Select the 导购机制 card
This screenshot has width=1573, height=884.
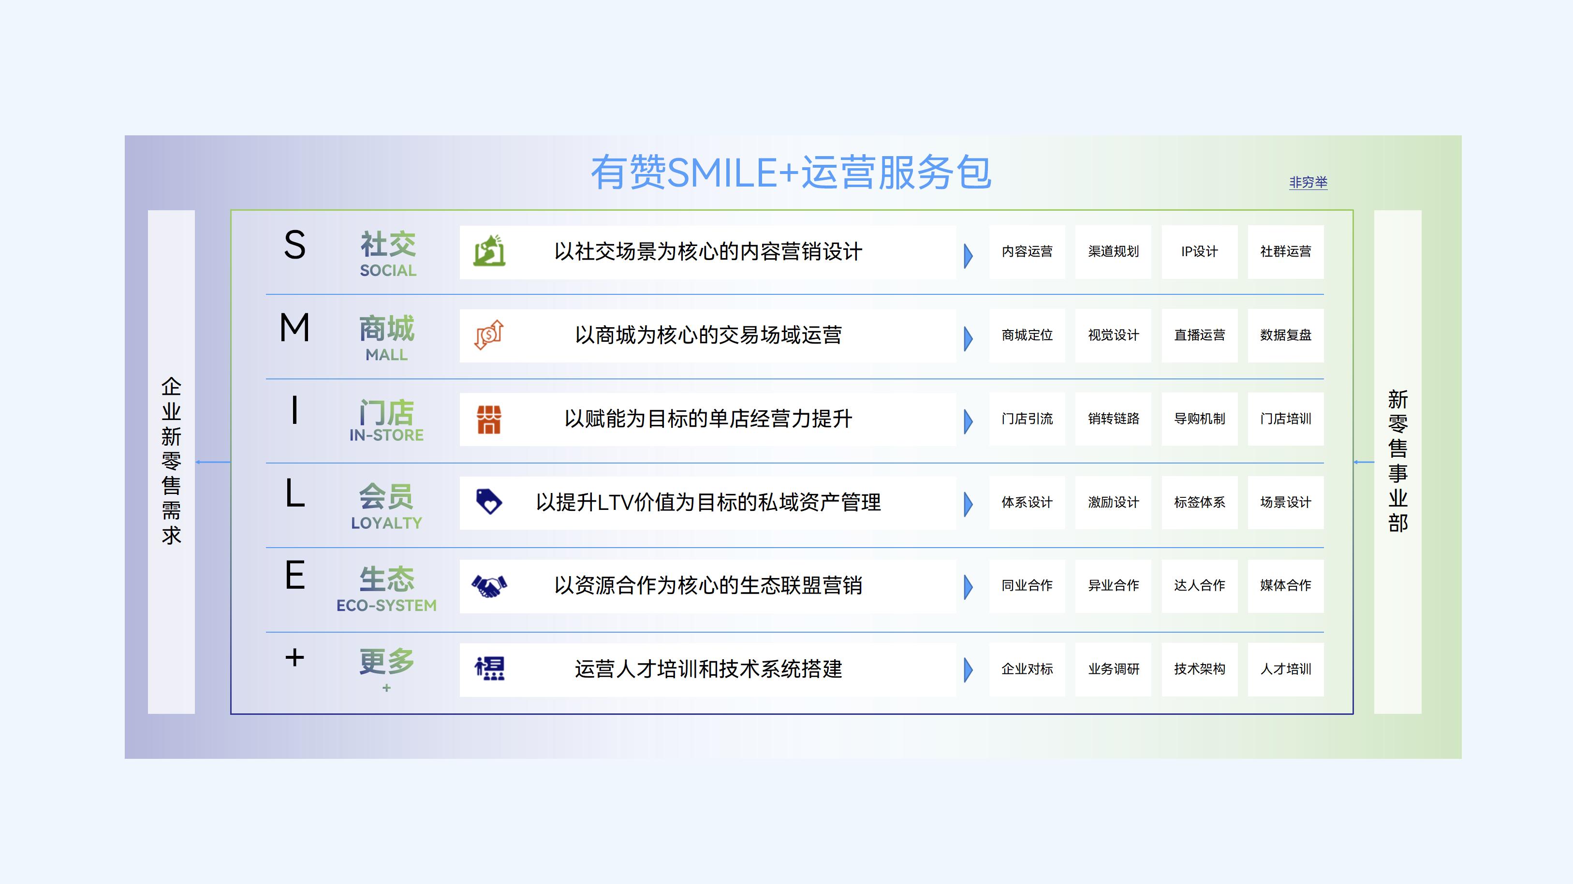(1199, 419)
